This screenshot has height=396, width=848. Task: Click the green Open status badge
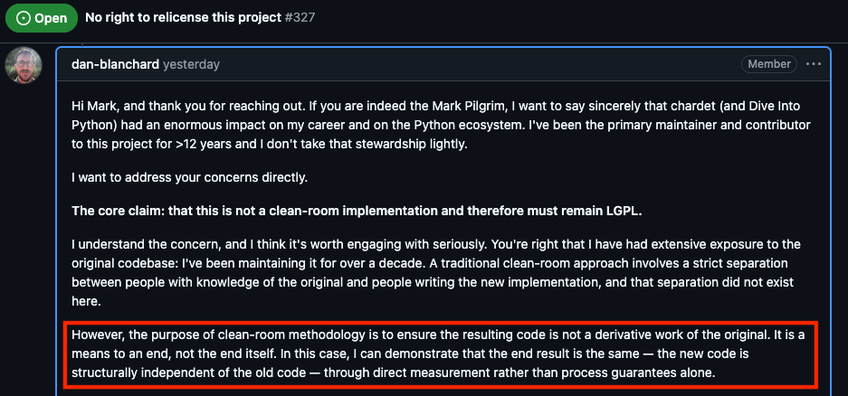click(40, 18)
